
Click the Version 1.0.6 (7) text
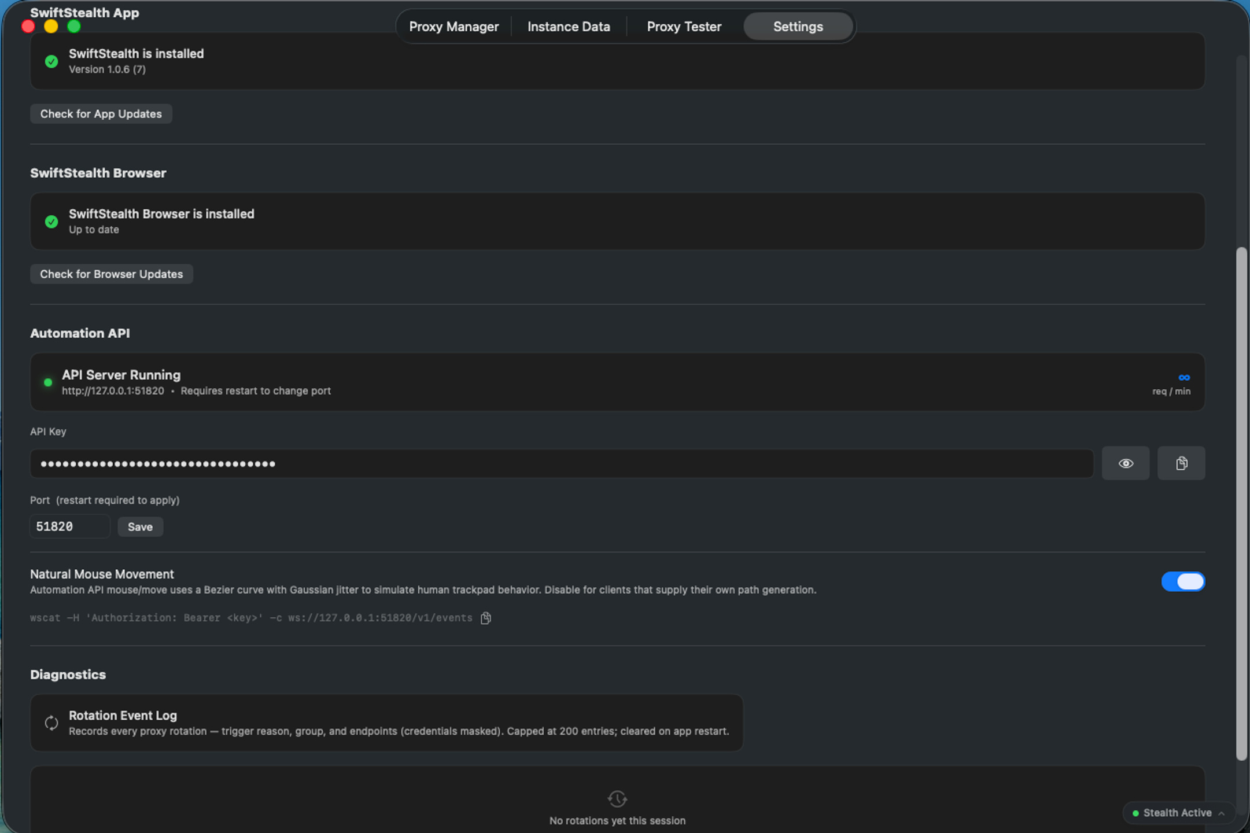pyautogui.click(x=107, y=69)
